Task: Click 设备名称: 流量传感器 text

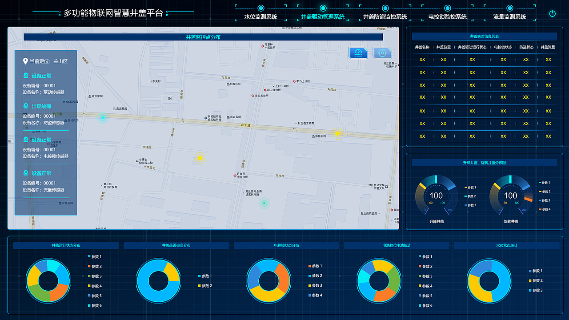Action: click(44, 190)
